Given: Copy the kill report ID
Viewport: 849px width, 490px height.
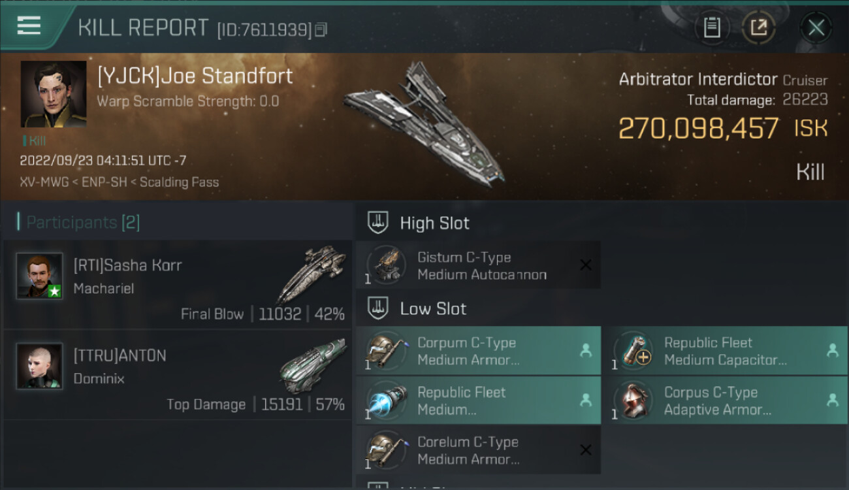Looking at the screenshot, I should pos(321,29).
